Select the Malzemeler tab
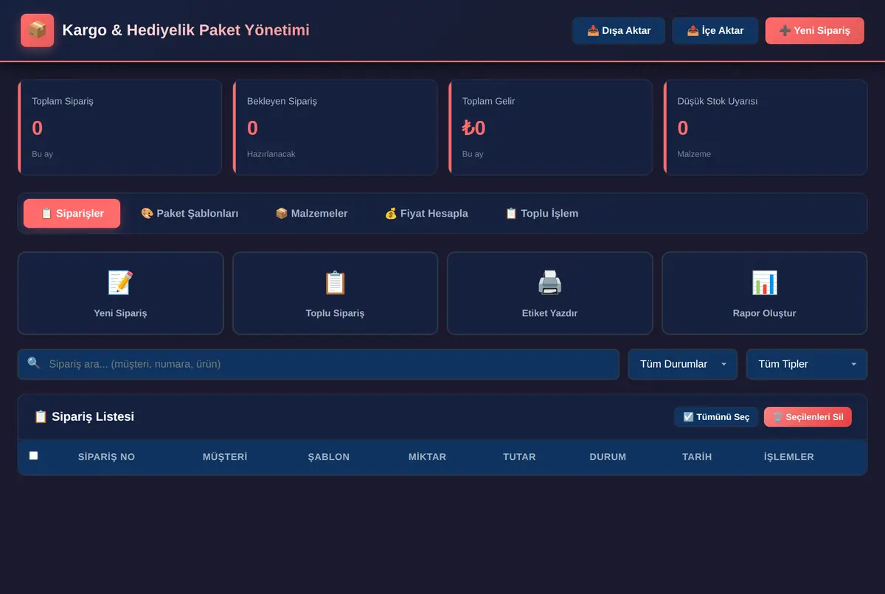The height and width of the screenshot is (594, 885). 311,213
